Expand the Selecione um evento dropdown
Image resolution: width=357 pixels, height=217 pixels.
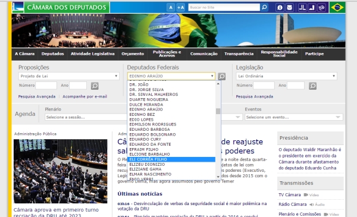pos(294,117)
